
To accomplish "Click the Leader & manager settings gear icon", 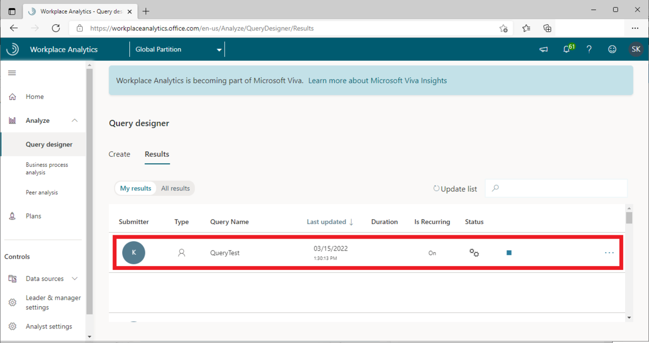I will 12,302.
